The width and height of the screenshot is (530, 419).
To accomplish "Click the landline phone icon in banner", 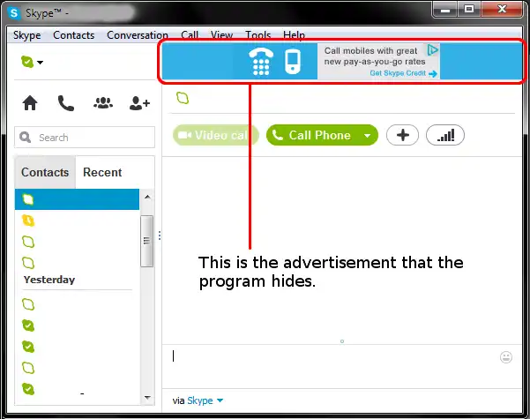I will click(261, 61).
